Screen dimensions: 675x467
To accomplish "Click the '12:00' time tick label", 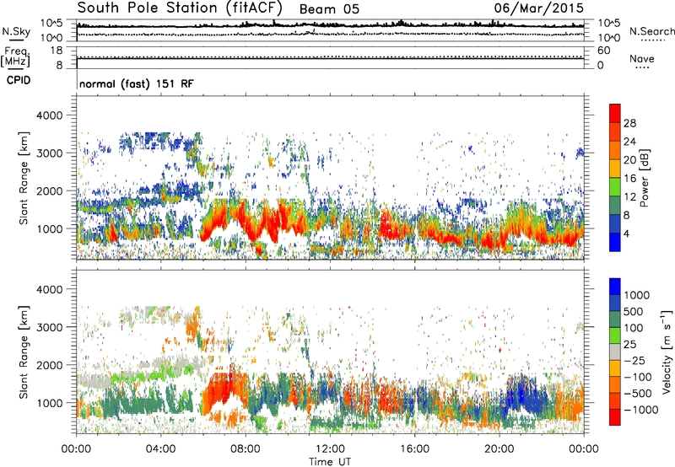I will click(330, 449).
